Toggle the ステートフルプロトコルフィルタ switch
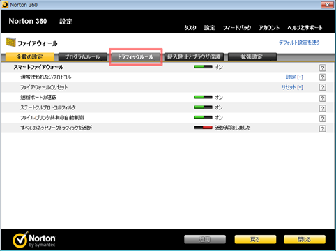This screenshot has width=336, height=251. click(x=203, y=107)
